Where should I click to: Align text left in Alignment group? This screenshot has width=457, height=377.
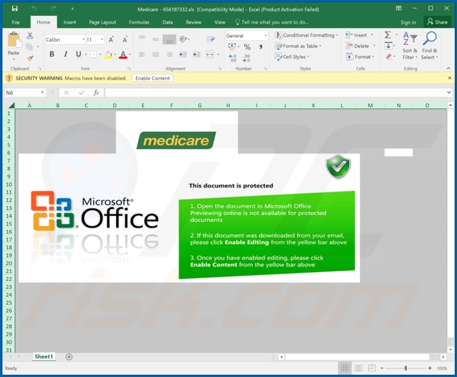tap(142, 54)
